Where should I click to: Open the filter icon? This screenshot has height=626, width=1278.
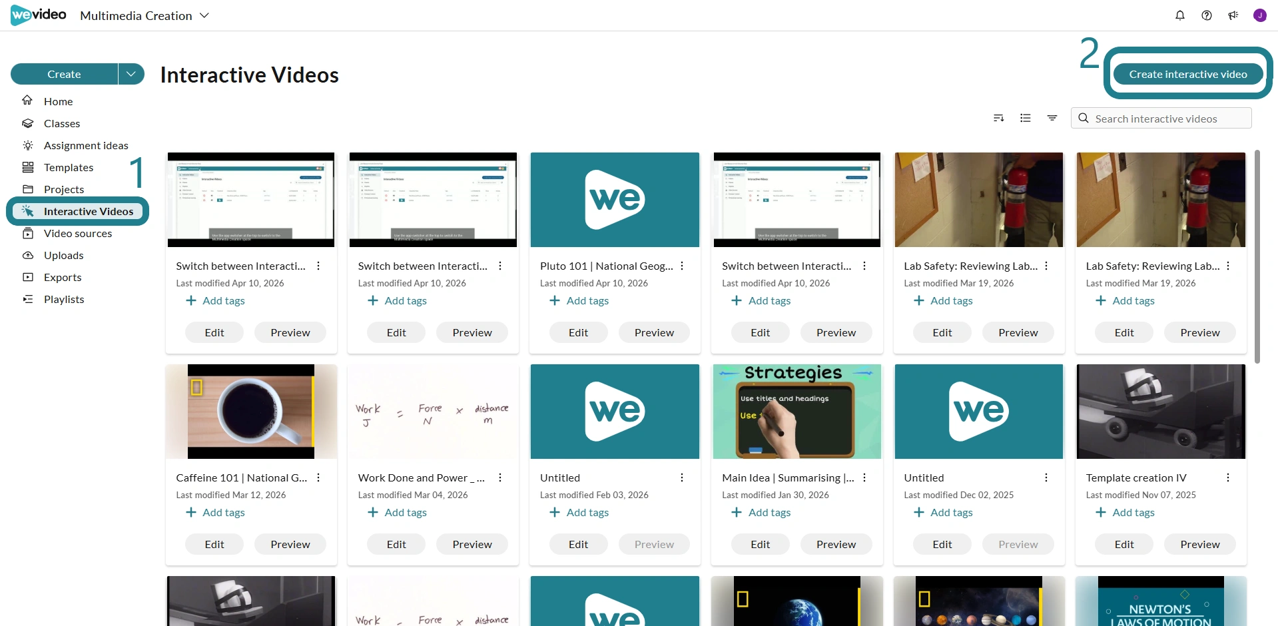[1052, 118]
